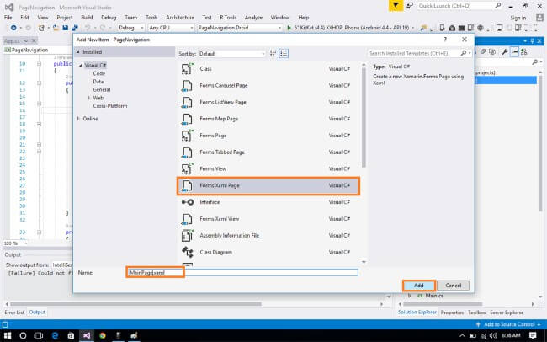Select the Forms Page template
Viewport: 547px width, 342px height.
coord(268,136)
